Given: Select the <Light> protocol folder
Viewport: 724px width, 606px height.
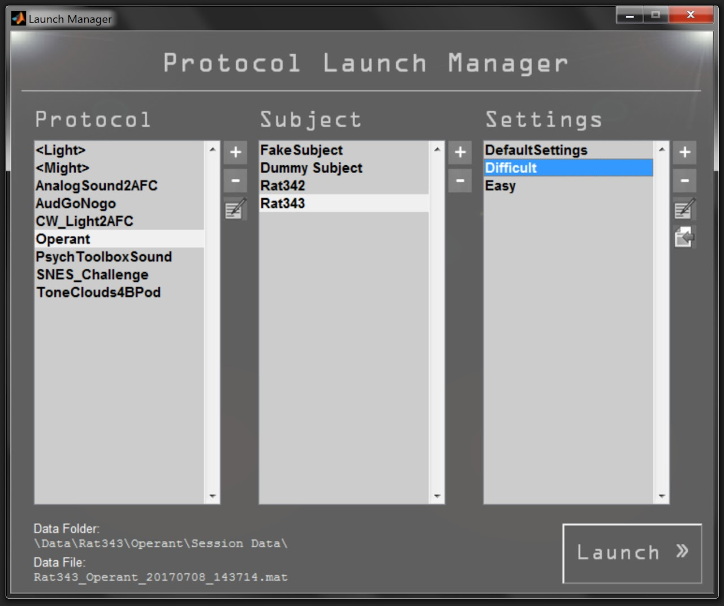Looking at the screenshot, I should click(119, 150).
